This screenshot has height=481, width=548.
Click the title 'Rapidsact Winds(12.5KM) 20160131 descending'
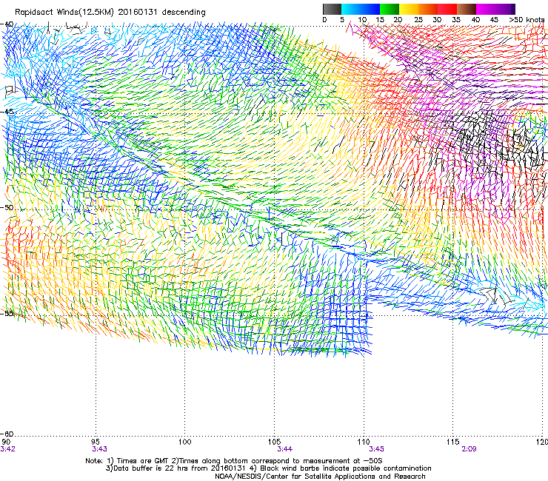[110, 13]
